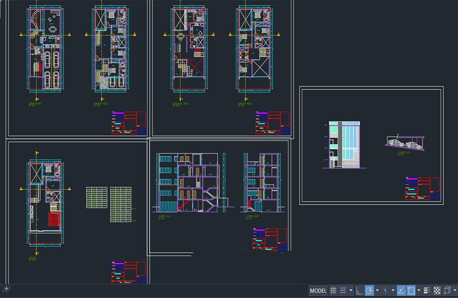
Task: Click the MODEL space button
Action: click(318, 291)
